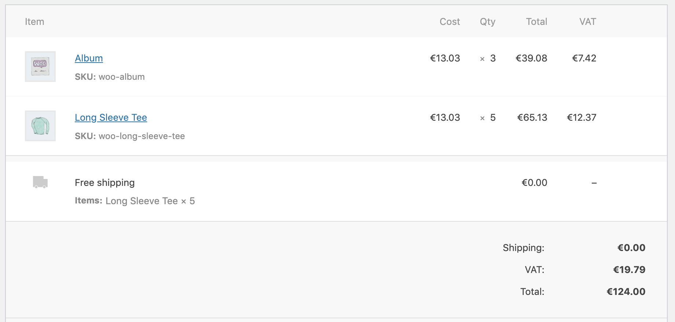
Task: Click the Cost column header
Action: 450,22
